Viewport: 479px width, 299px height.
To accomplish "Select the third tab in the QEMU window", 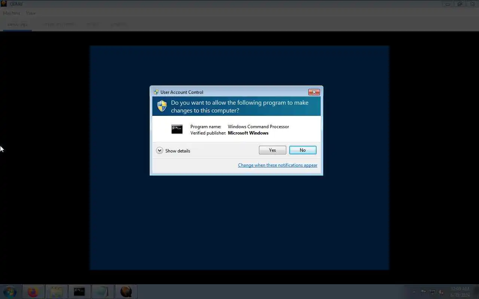I will pos(92,25).
